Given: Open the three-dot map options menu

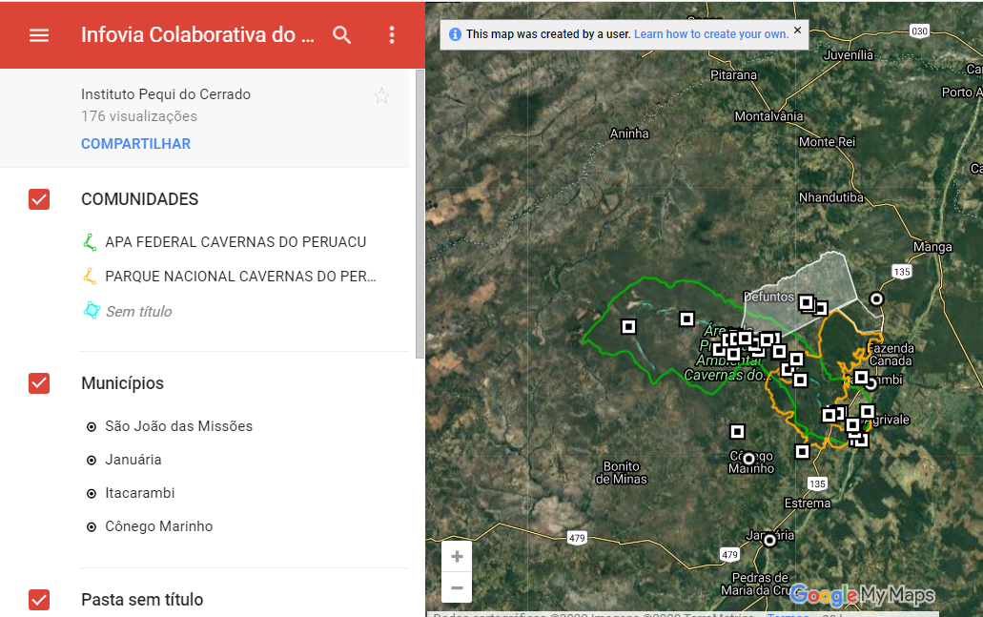Looking at the screenshot, I should (x=391, y=34).
